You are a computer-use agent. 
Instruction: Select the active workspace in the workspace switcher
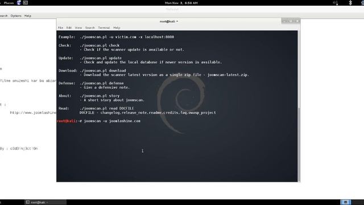[x=345, y=202]
